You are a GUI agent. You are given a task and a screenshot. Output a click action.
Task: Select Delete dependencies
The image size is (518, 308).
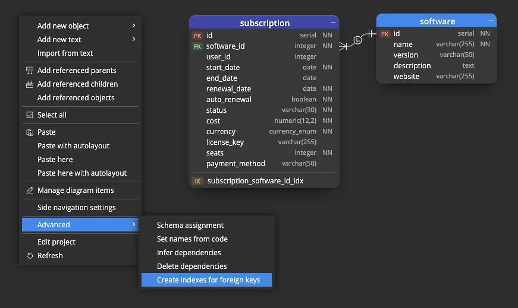[x=207, y=266]
